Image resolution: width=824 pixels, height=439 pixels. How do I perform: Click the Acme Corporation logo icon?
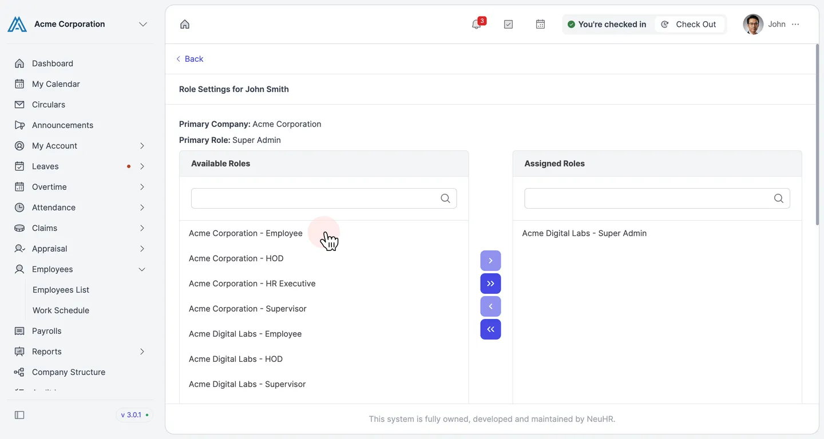pos(17,24)
